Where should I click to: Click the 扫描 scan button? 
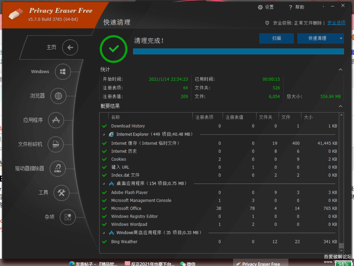276,39
